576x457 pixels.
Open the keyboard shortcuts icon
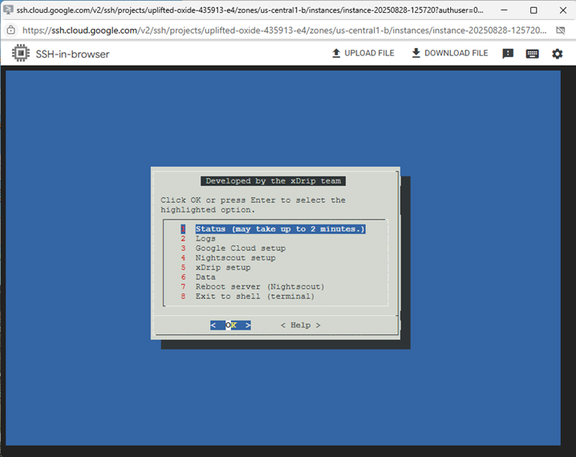533,54
